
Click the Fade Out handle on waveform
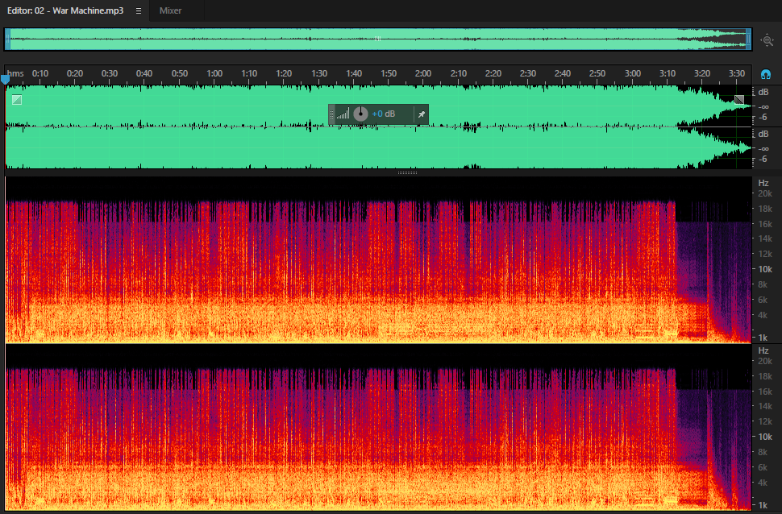pyautogui.click(x=739, y=100)
